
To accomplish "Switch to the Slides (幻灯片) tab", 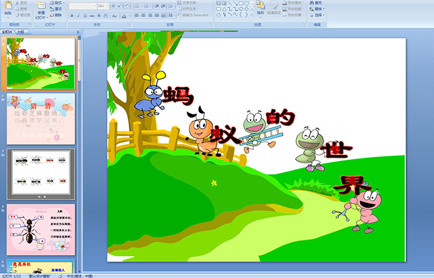I will pos(7,32).
